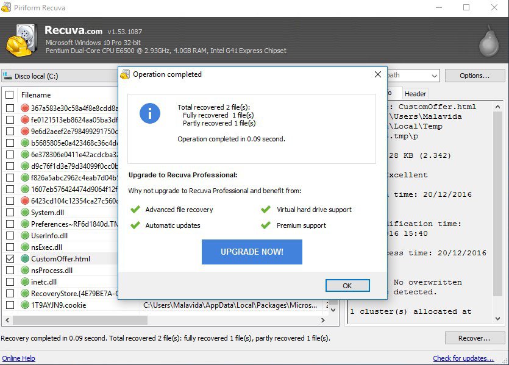This screenshot has height=365, width=509.
Task: Tick the checkbox for nsExec.dll
Action: pos(10,247)
